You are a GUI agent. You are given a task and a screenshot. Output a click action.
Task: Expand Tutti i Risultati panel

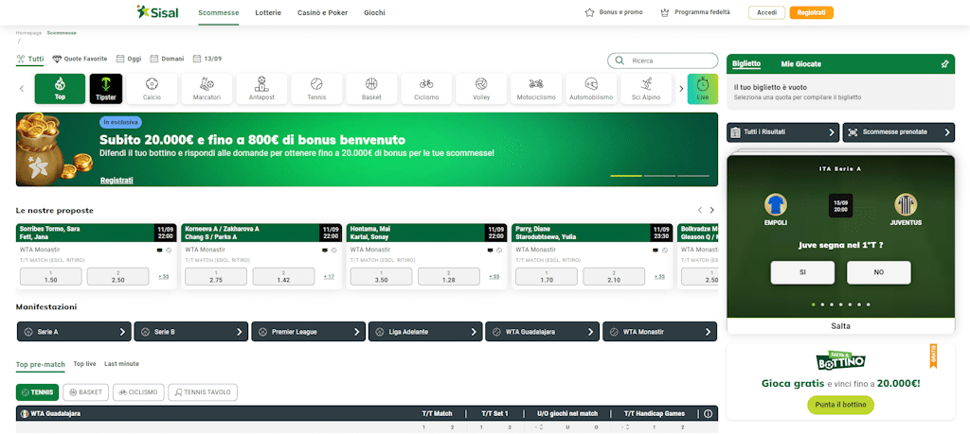click(x=782, y=132)
